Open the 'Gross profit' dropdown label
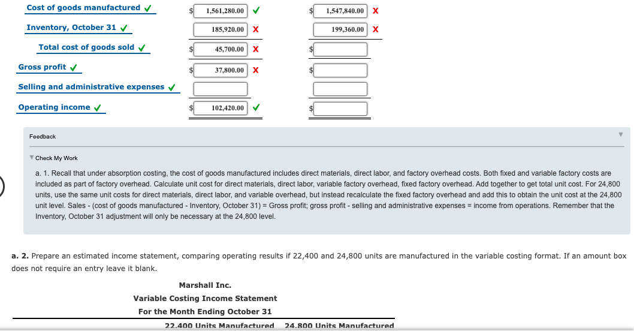This screenshot has width=634, height=331. (42, 67)
